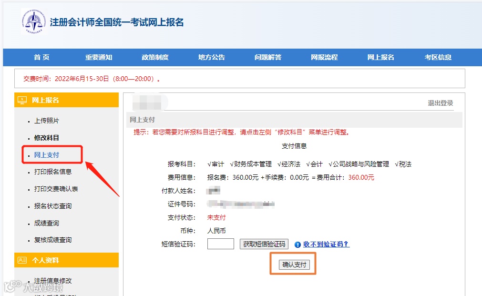Image resolution: width=482 pixels, height=296 pixels.
Task: Open the 问题解答 navigation item
Action: click(268, 57)
